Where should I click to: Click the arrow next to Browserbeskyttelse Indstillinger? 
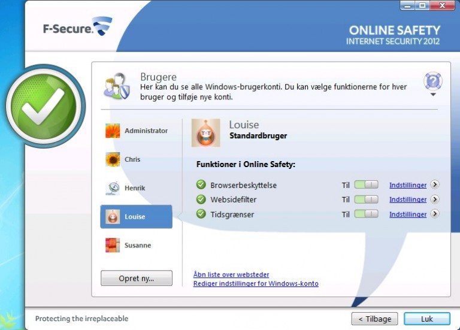(435, 184)
